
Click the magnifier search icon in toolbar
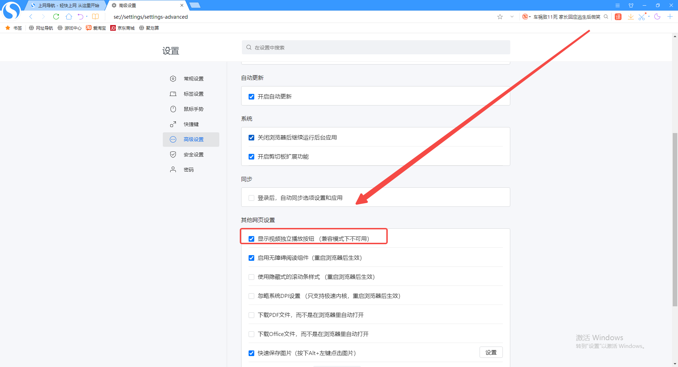606,17
